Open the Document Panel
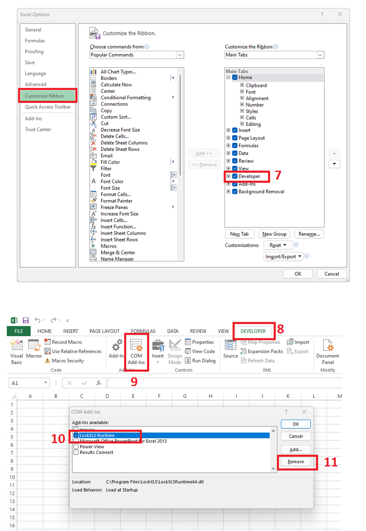This screenshot has height=531, width=366. (x=328, y=351)
